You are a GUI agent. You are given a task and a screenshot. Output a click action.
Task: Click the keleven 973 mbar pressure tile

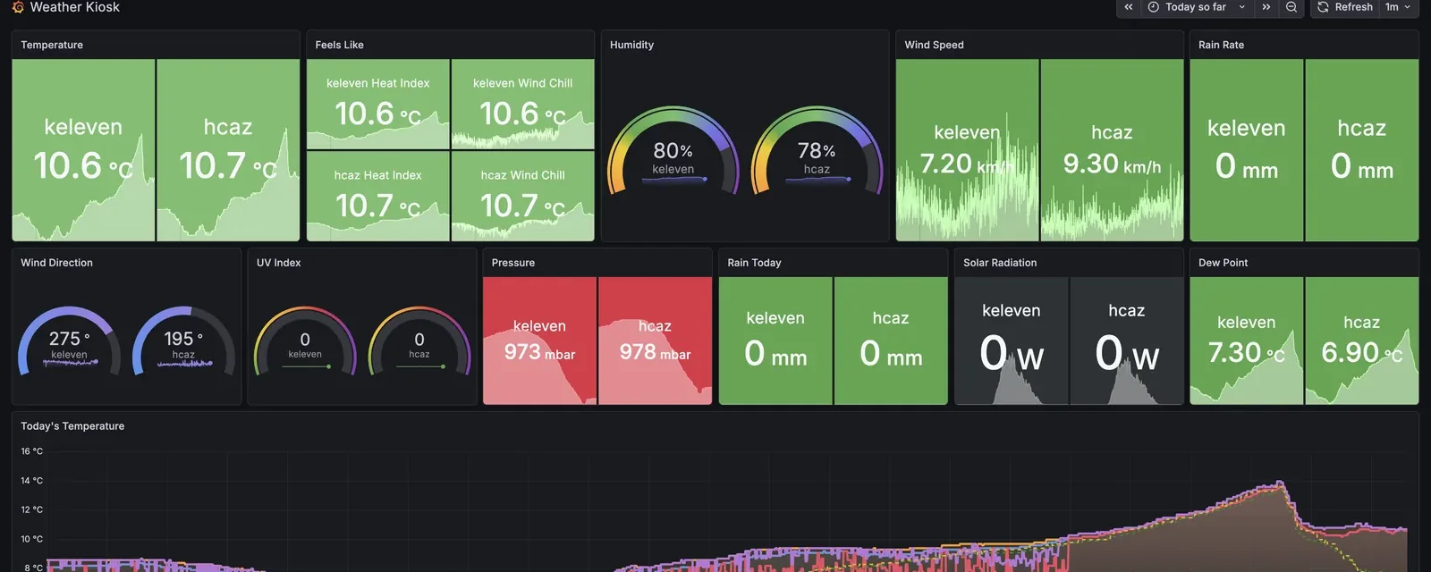tap(539, 341)
